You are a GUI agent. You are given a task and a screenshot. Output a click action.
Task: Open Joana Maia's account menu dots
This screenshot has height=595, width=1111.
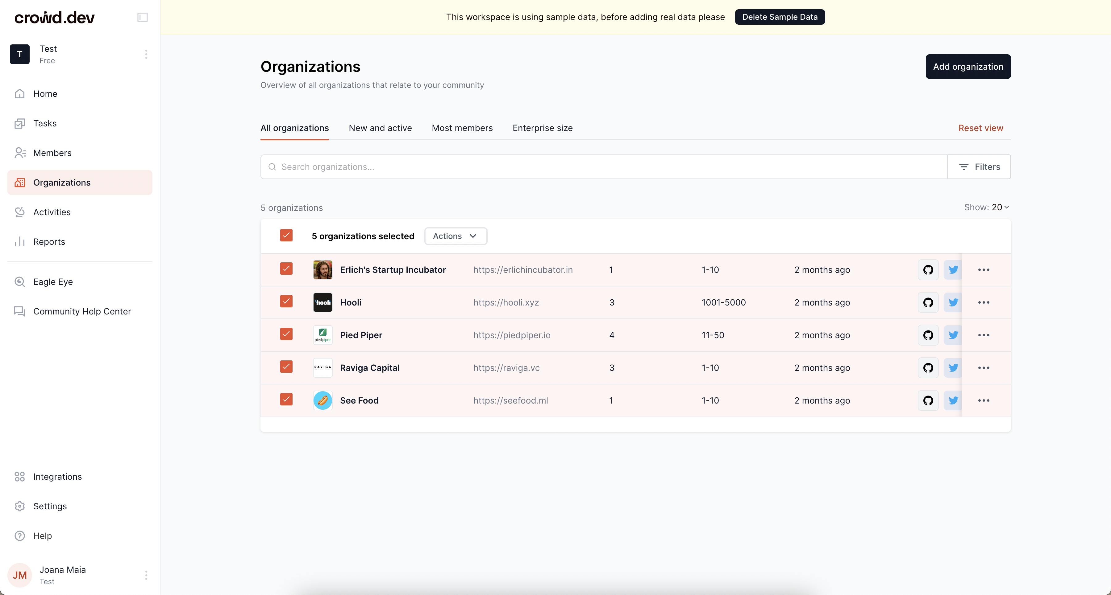click(146, 575)
